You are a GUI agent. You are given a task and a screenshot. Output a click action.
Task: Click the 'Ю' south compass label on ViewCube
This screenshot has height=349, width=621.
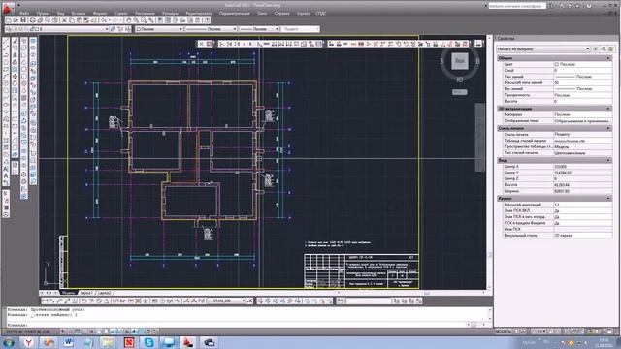pos(459,79)
